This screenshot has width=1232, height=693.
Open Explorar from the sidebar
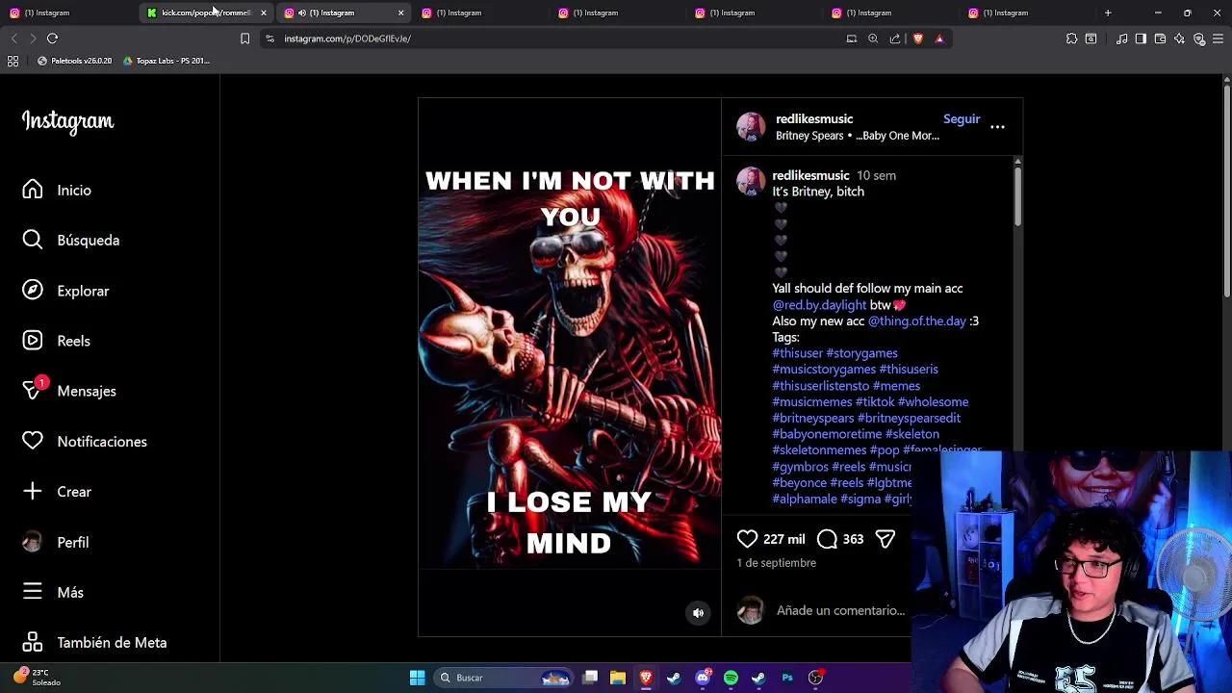[x=66, y=291]
